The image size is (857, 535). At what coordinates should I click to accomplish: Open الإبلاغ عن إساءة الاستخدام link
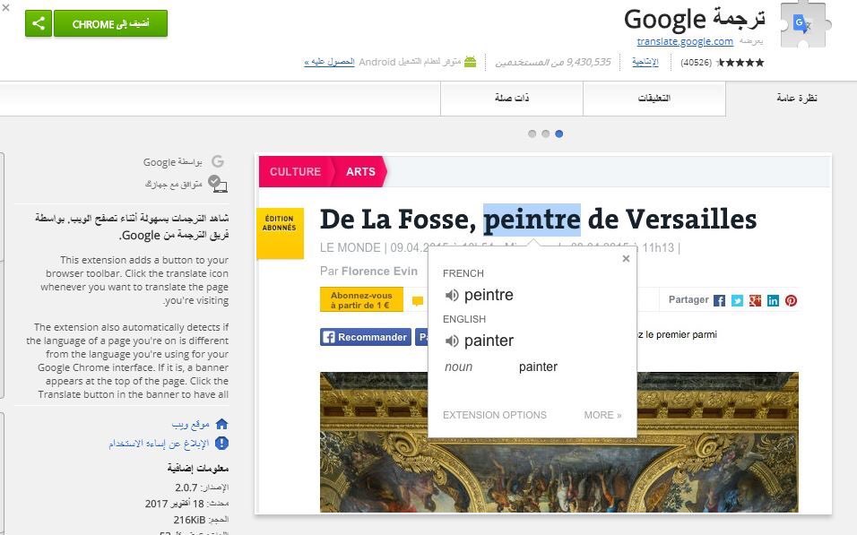[159, 444]
